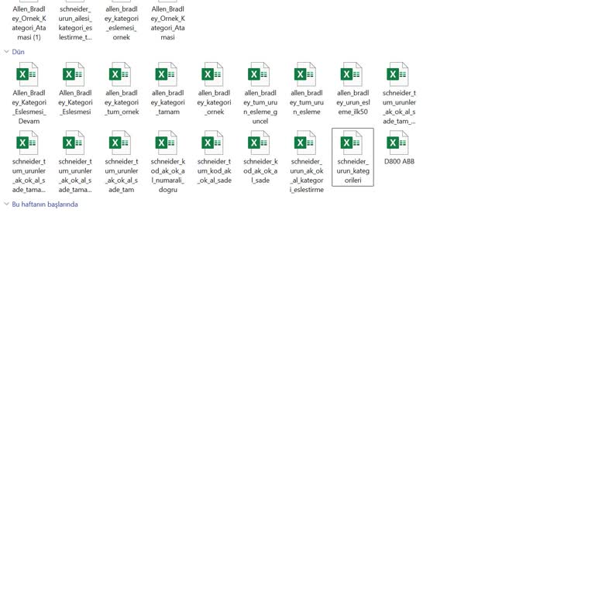
Task: Select schneider_kod_ak_ok_al_sade Excel icon
Action: click(260, 144)
